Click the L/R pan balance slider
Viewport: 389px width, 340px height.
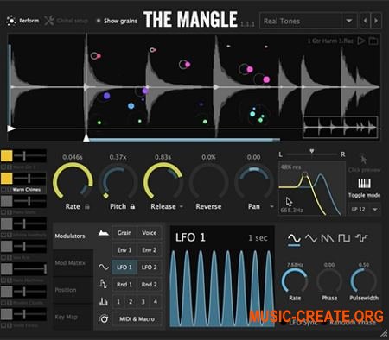tap(312, 154)
